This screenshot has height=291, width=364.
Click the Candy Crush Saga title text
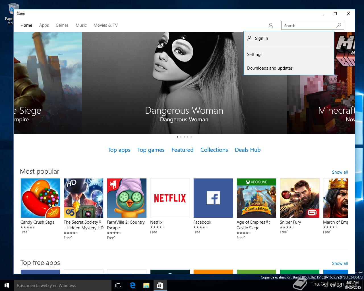38,222
